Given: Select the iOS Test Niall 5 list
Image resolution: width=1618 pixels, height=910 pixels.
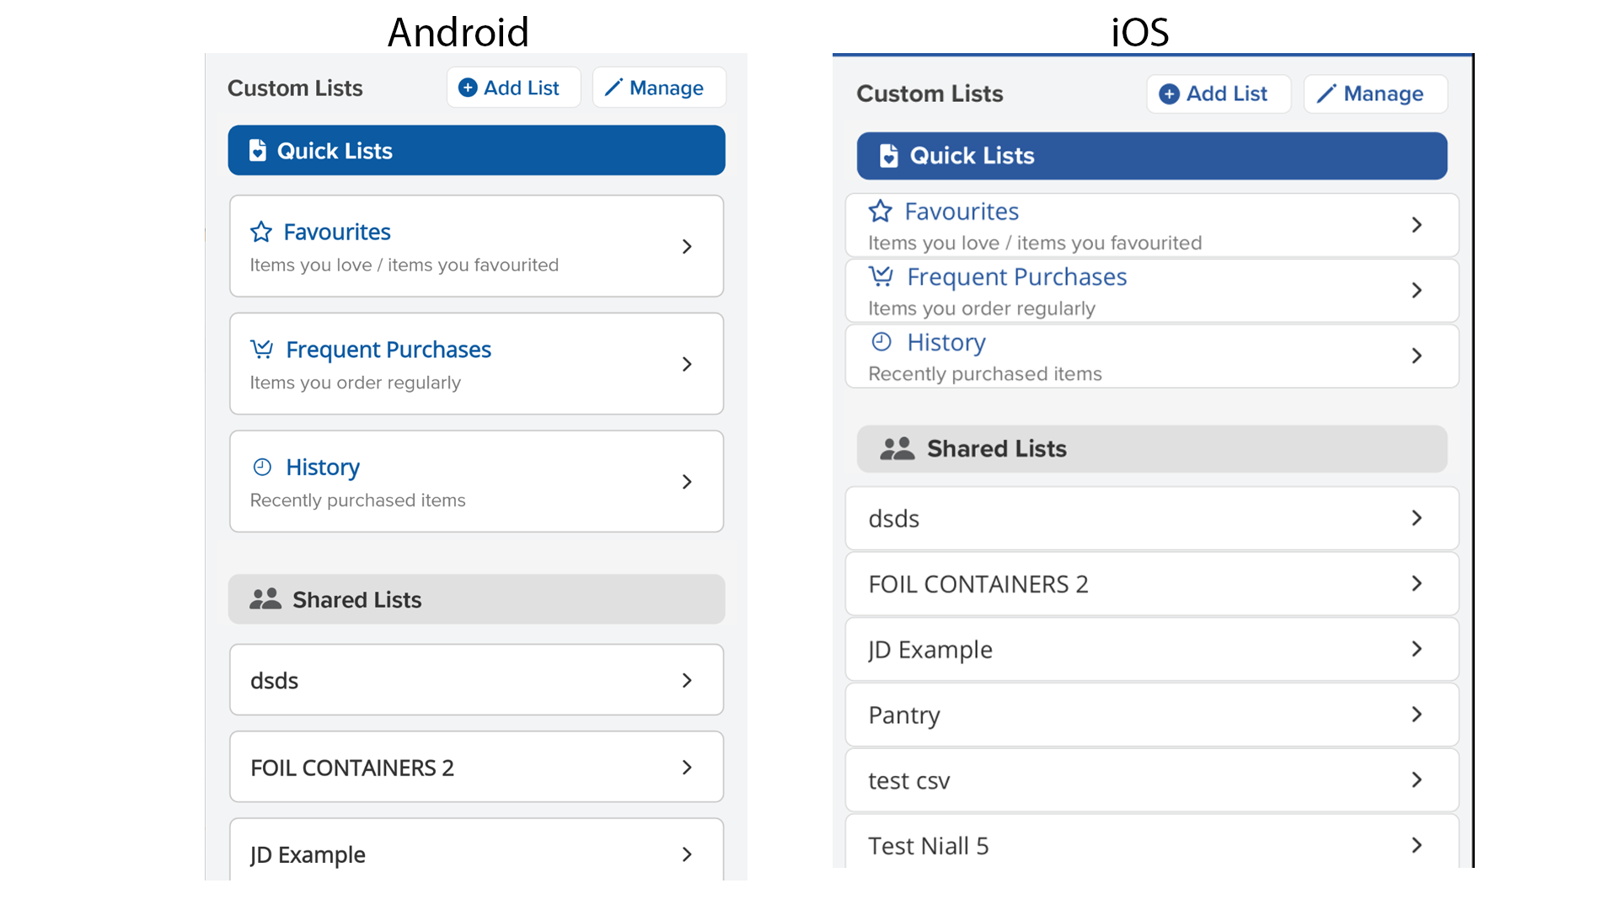Looking at the screenshot, I should 1151,845.
